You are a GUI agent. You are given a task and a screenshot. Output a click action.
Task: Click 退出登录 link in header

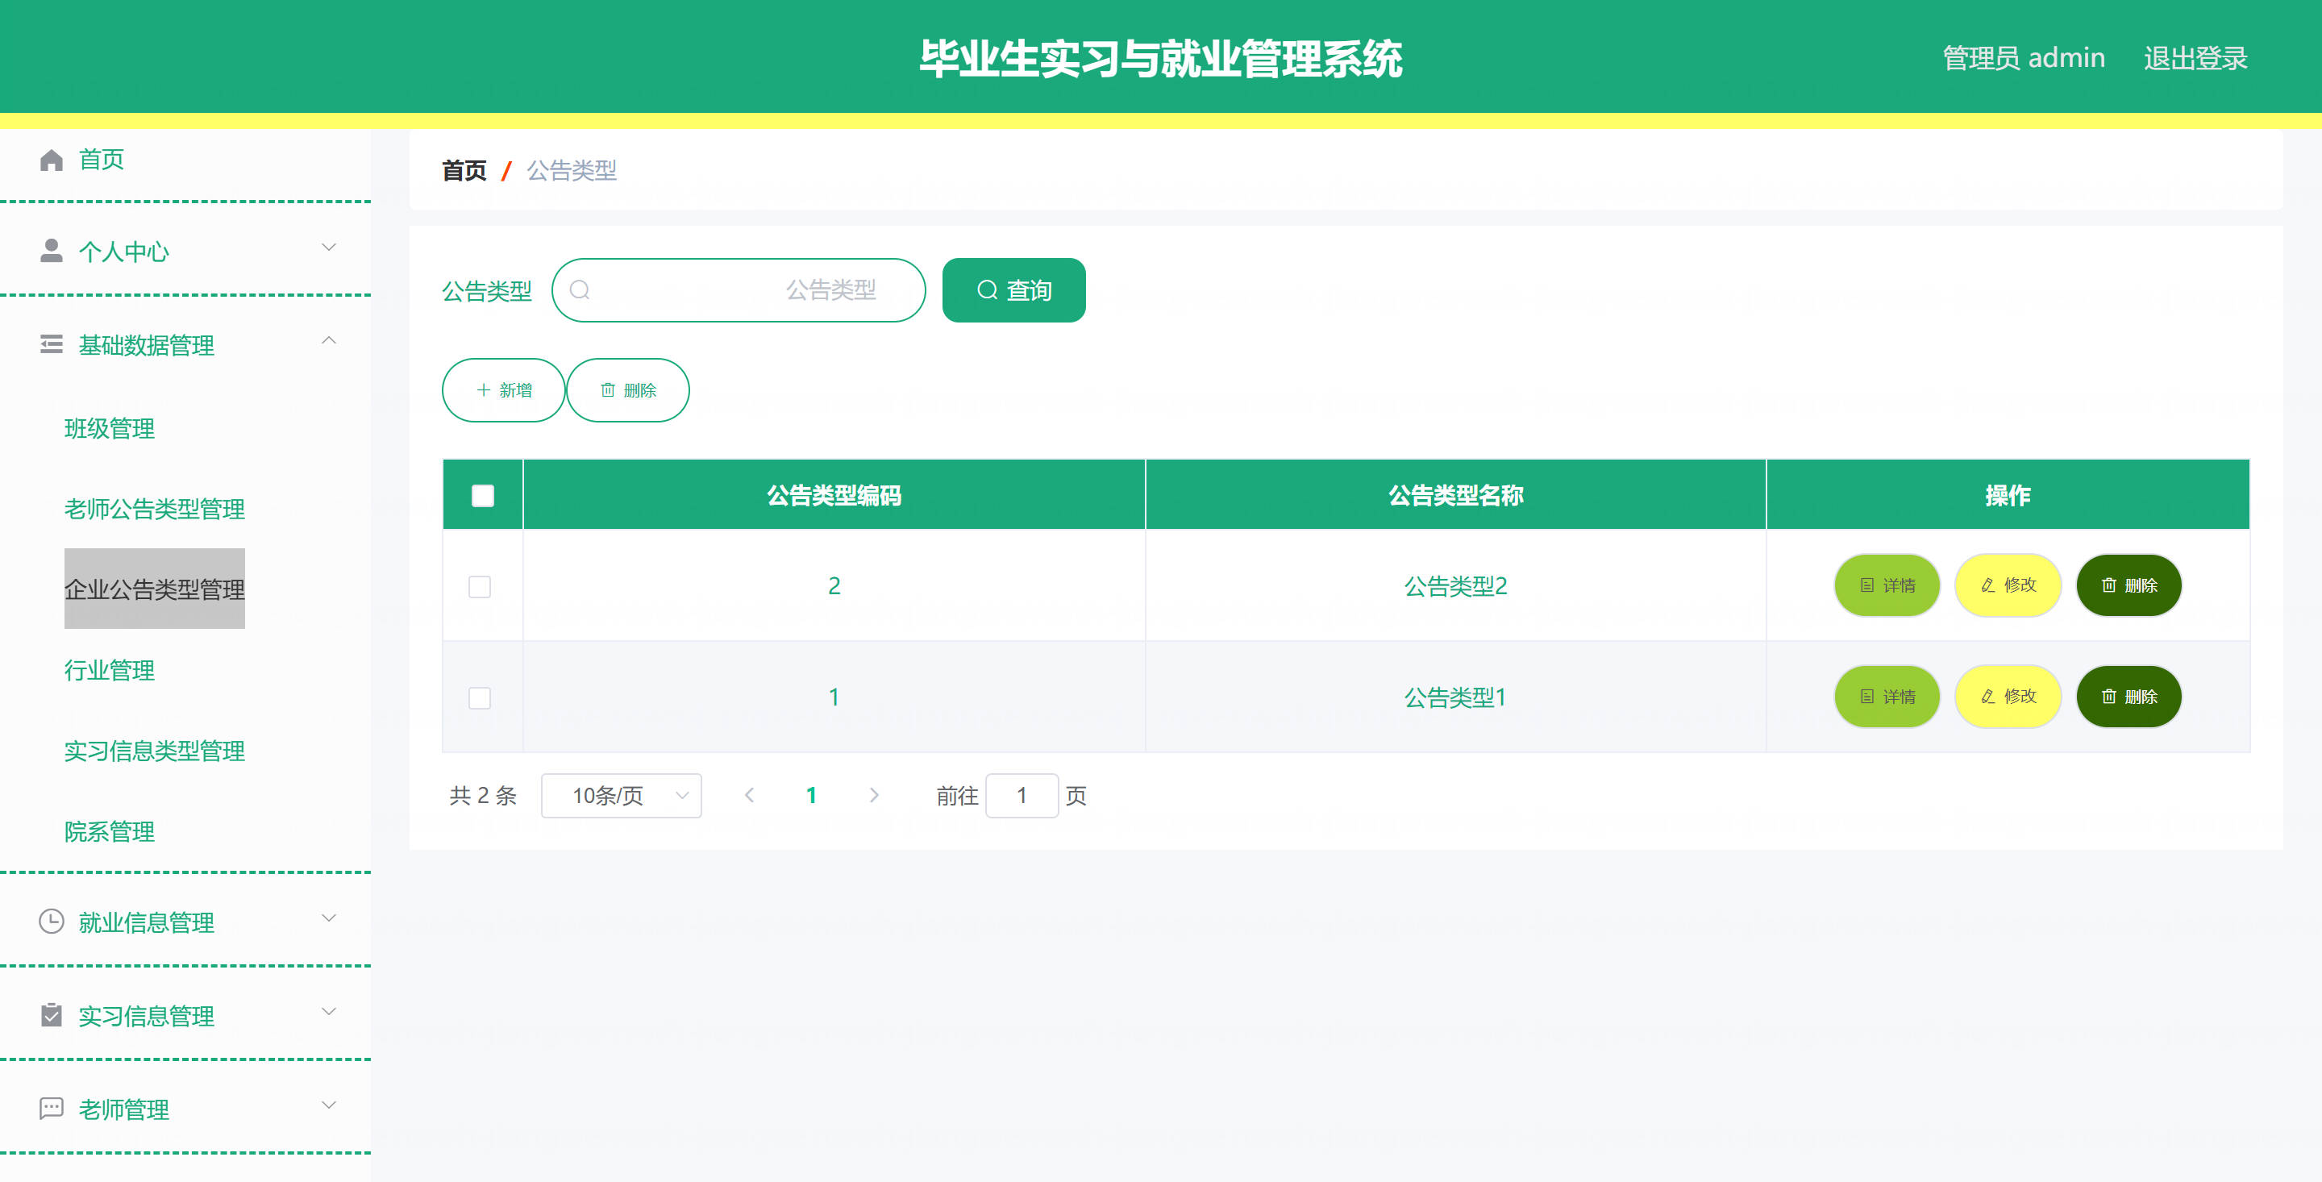click(x=2195, y=59)
